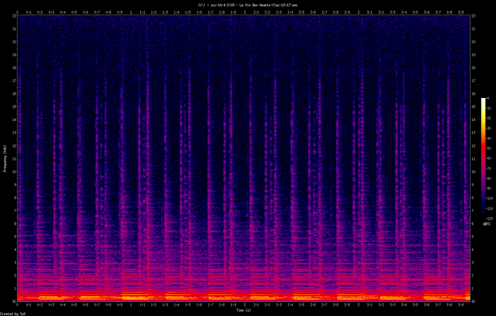The height and width of the screenshot is (316, 496).
Task: Click the "0.2" tick on the top time axis
Action: pos(40,12)
